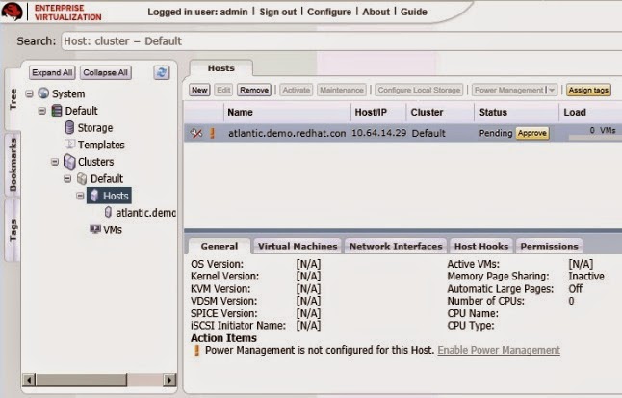Click the Action Items warning icon

[x=196, y=350]
